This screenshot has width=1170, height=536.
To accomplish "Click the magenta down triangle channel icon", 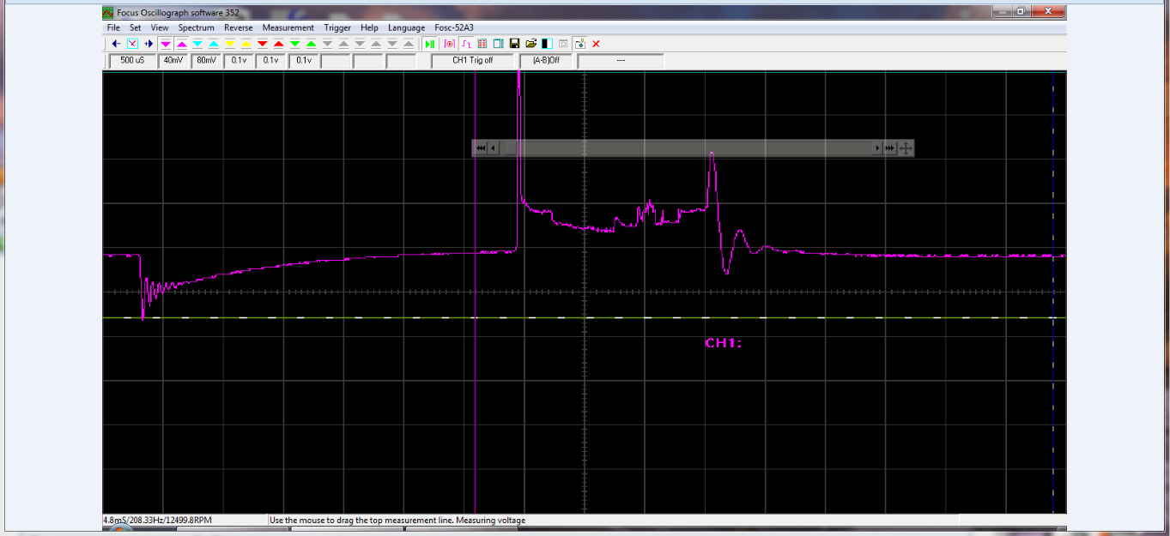I will [x=166, y=43].
